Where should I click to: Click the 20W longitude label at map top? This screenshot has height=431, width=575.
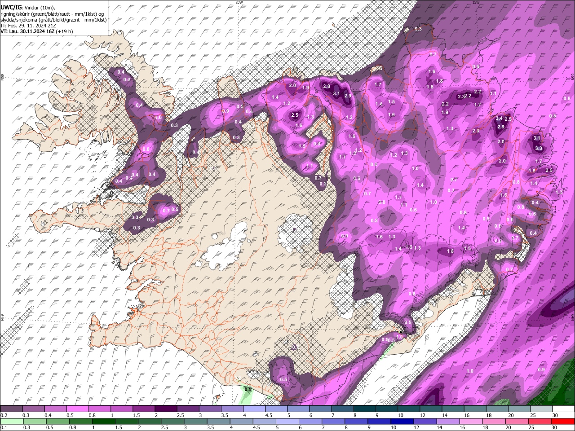pos(239,2)
